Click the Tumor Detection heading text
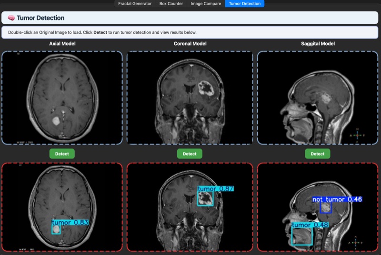The height and width of the screenshot is (255, 381). (x=40, y=18)
